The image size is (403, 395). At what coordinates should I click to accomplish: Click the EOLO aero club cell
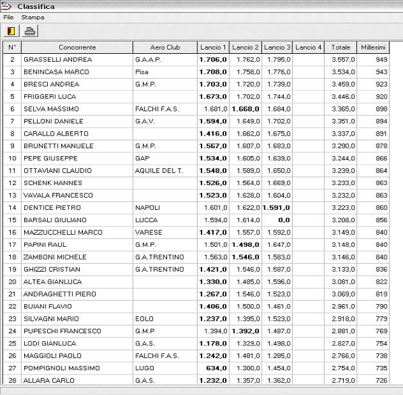[165, 319]
